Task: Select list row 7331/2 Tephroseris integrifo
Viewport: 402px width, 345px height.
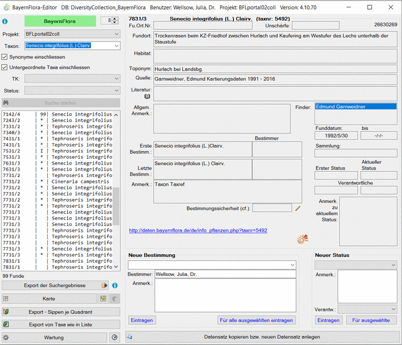Action: click(x=58, y=126)
